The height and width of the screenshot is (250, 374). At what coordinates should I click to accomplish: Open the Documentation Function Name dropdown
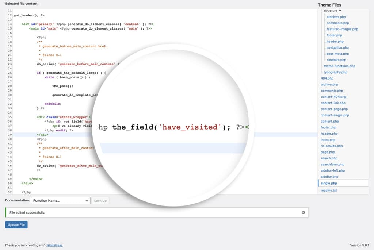(60, 200)
